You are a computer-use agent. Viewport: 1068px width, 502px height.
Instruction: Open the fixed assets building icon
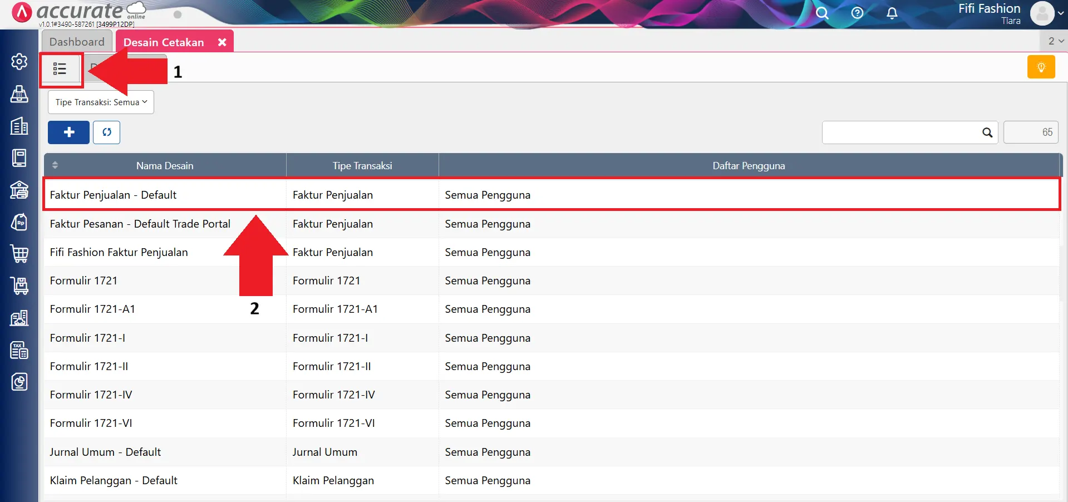point(19,318)
